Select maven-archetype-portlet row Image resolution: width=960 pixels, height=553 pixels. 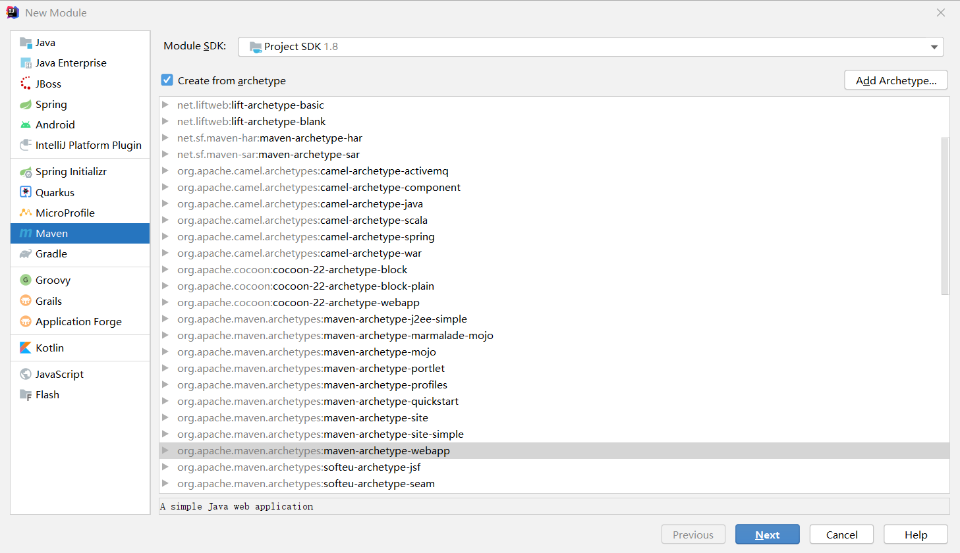(554, 368)
